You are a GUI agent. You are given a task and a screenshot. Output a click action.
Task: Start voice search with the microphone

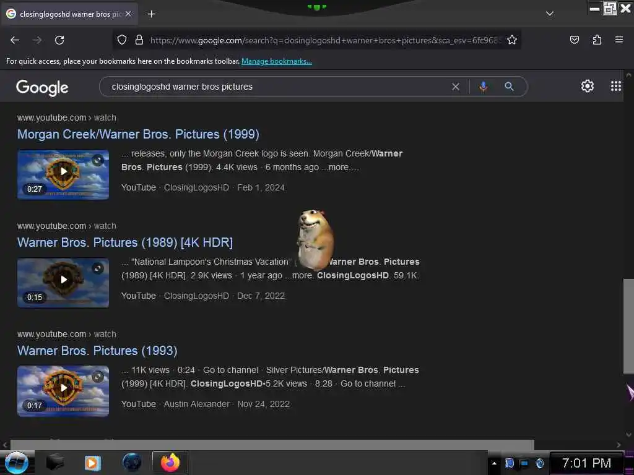(x=483, y=87)
